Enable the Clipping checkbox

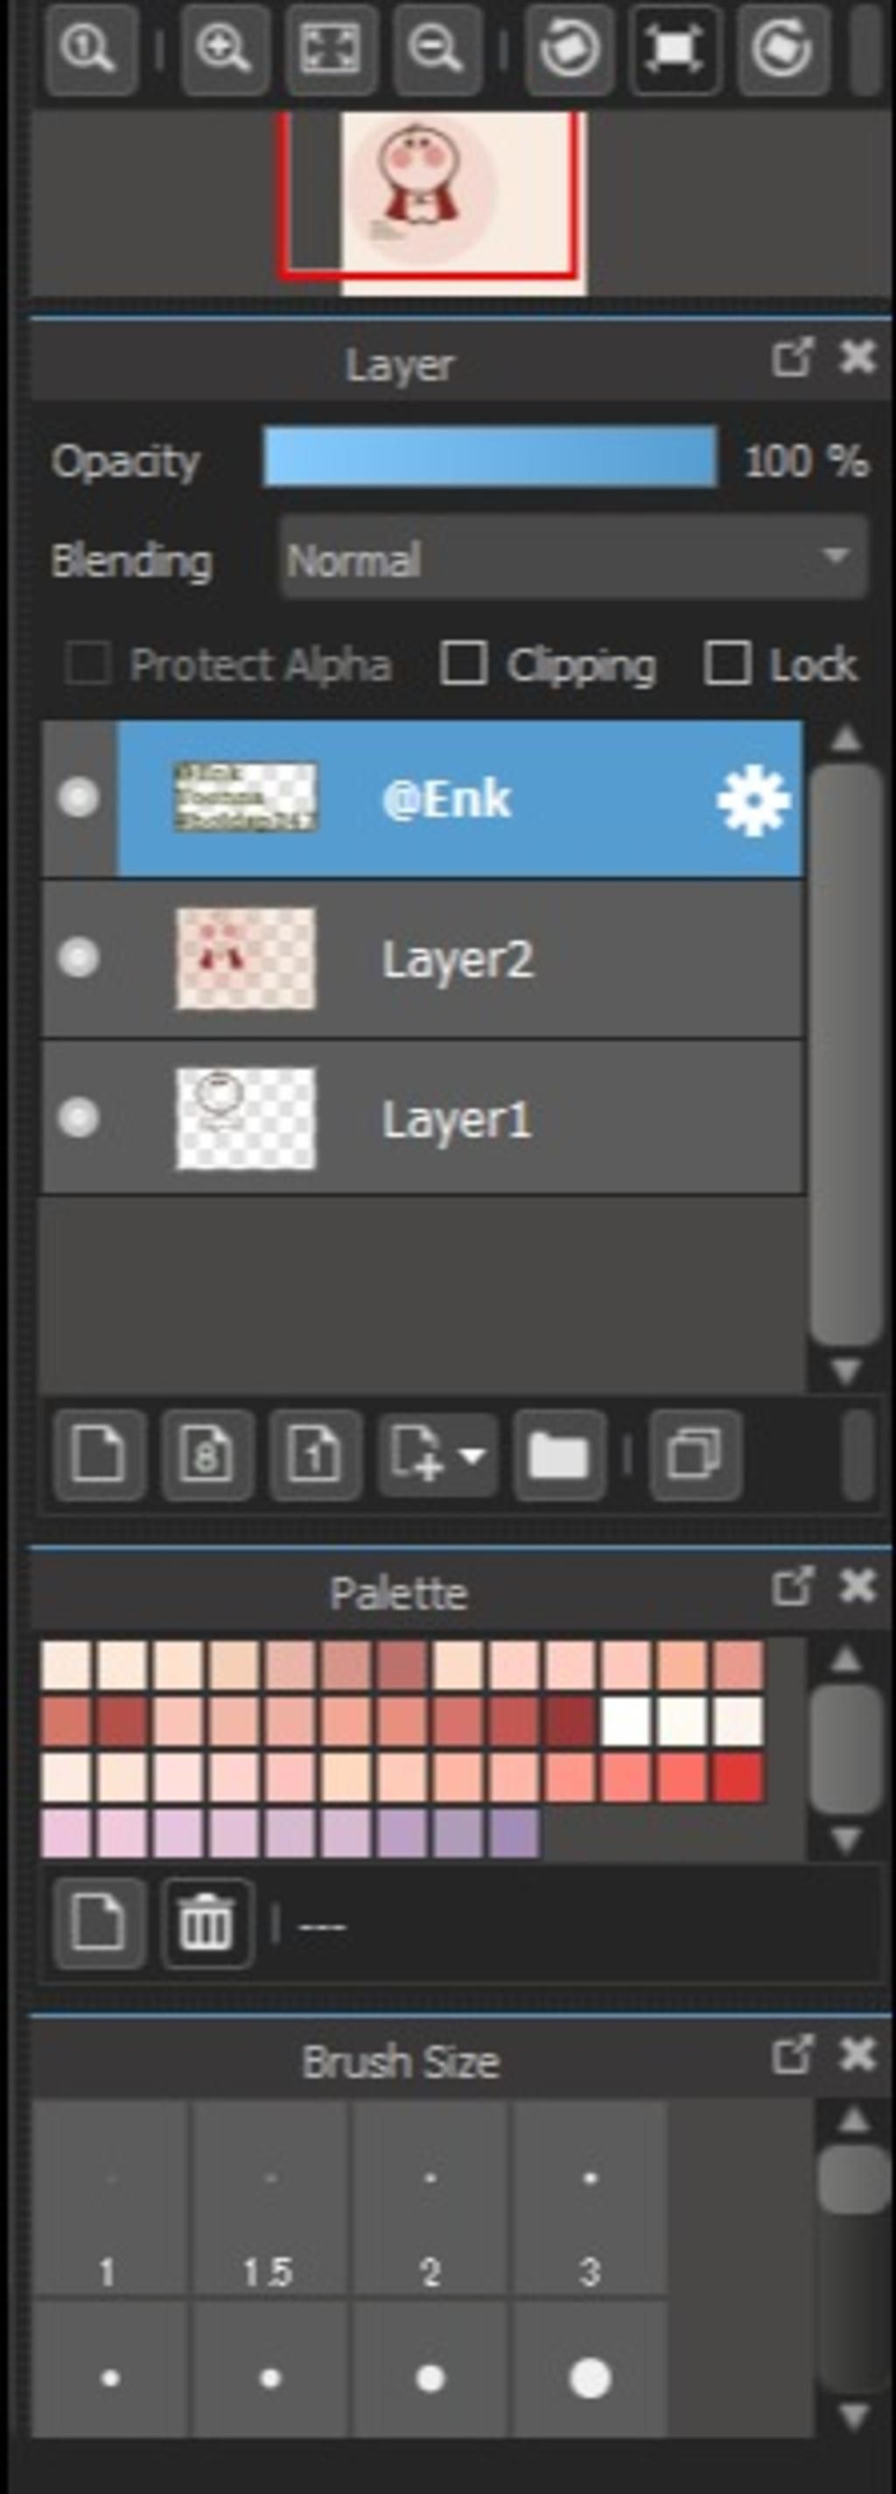464,664
